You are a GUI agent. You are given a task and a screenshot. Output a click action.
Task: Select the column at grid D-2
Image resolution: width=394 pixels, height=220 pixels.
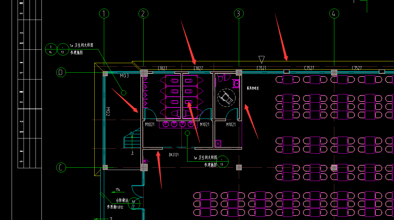click(x=144, y=73)
